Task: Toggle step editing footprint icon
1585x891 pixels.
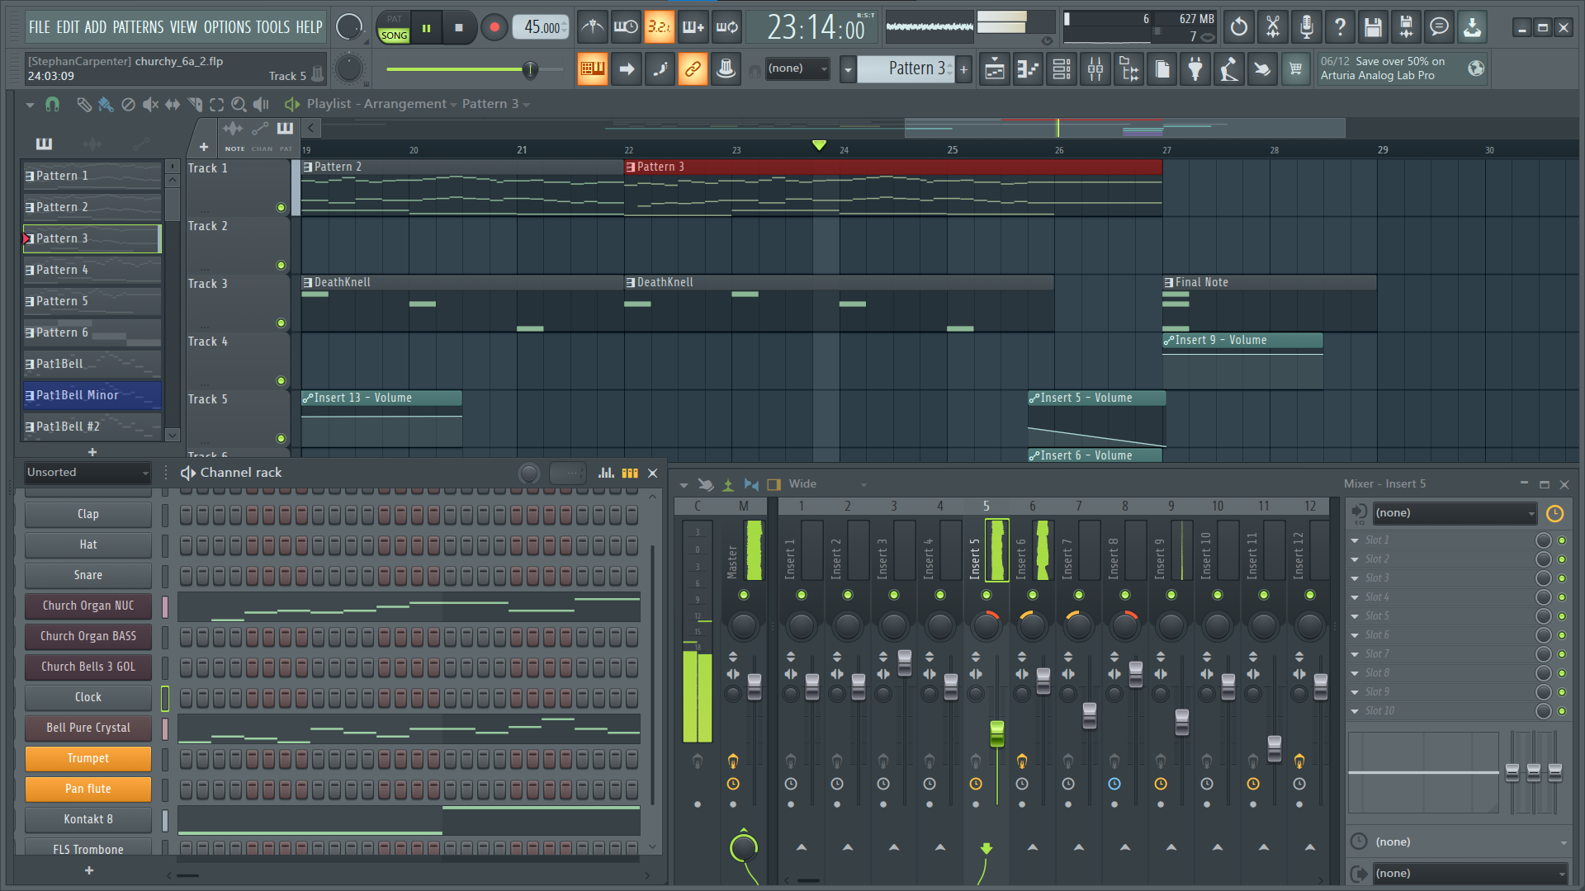Action: point(660,69)
